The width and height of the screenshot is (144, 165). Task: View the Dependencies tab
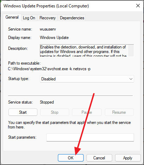pyautogui.click(x=72, y=18)
